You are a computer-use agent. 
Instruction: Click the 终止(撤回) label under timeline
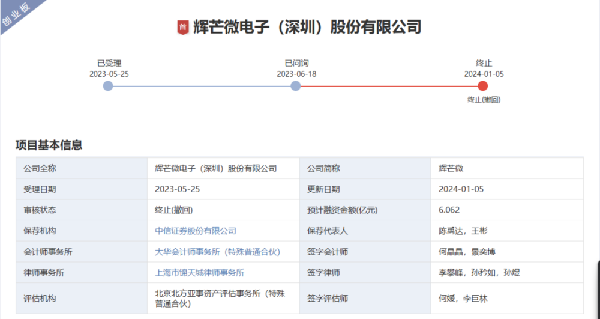pos(484,99)
